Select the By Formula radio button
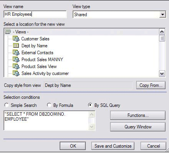 coord(49,105)
